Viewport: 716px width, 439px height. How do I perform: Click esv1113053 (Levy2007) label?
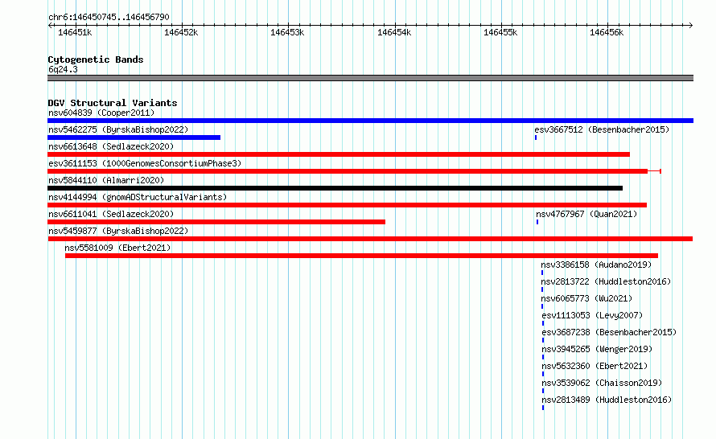pyautogui.click(x=592, y=315)
